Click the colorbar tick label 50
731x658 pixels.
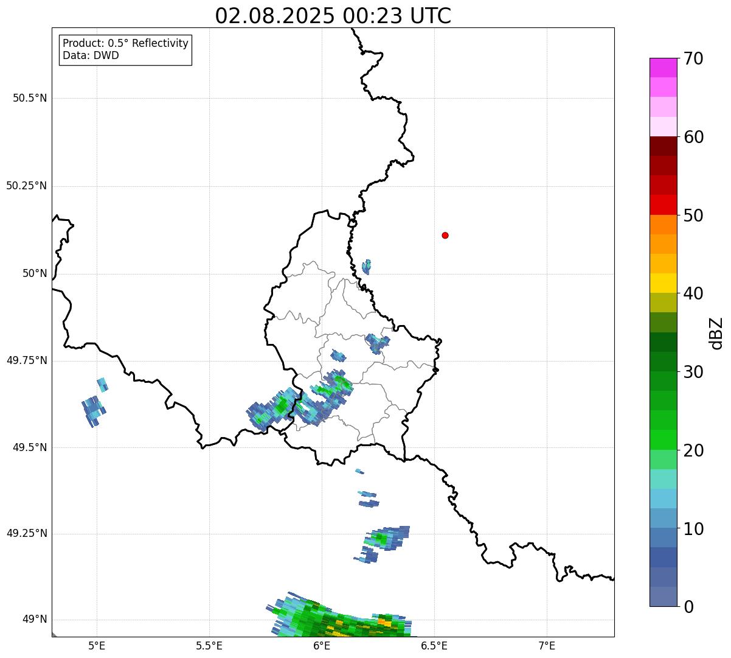click(694, 215)
